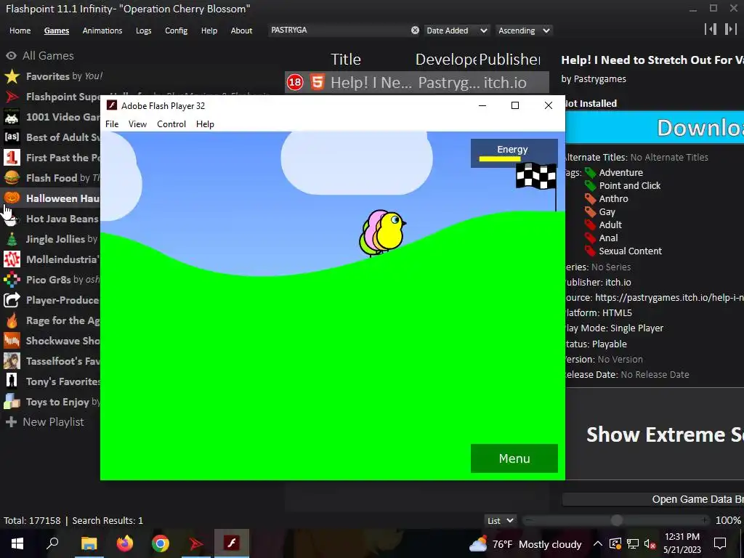Click the yellow Energy bar

[x=500, y=159]
